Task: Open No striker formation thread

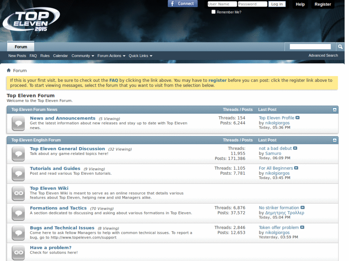Action: click(x=279, y=208)
